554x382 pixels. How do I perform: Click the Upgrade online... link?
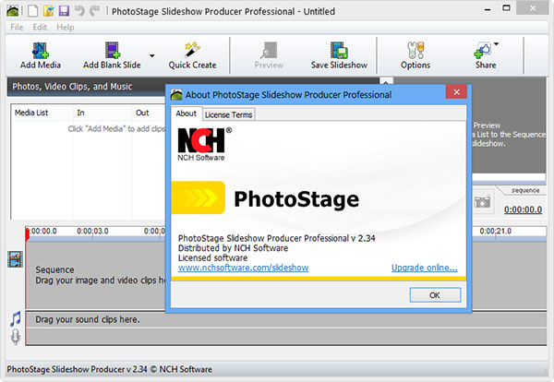click(425, 268)
